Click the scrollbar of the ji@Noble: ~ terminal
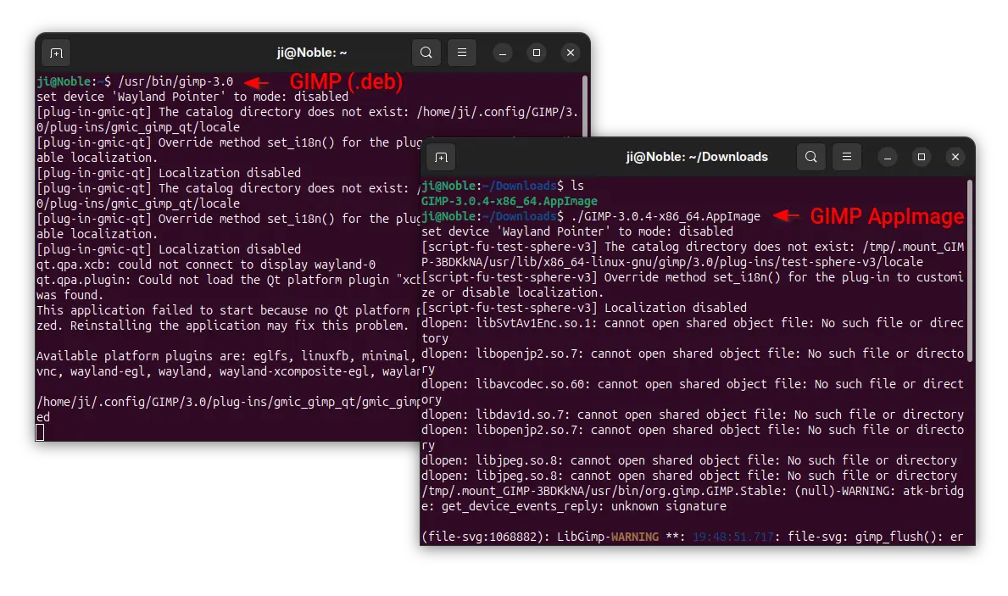Image resolution: width=1008 pixels, height=596 pixels. coord(585,106)
